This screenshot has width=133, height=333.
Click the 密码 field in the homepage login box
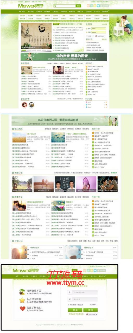99,32
